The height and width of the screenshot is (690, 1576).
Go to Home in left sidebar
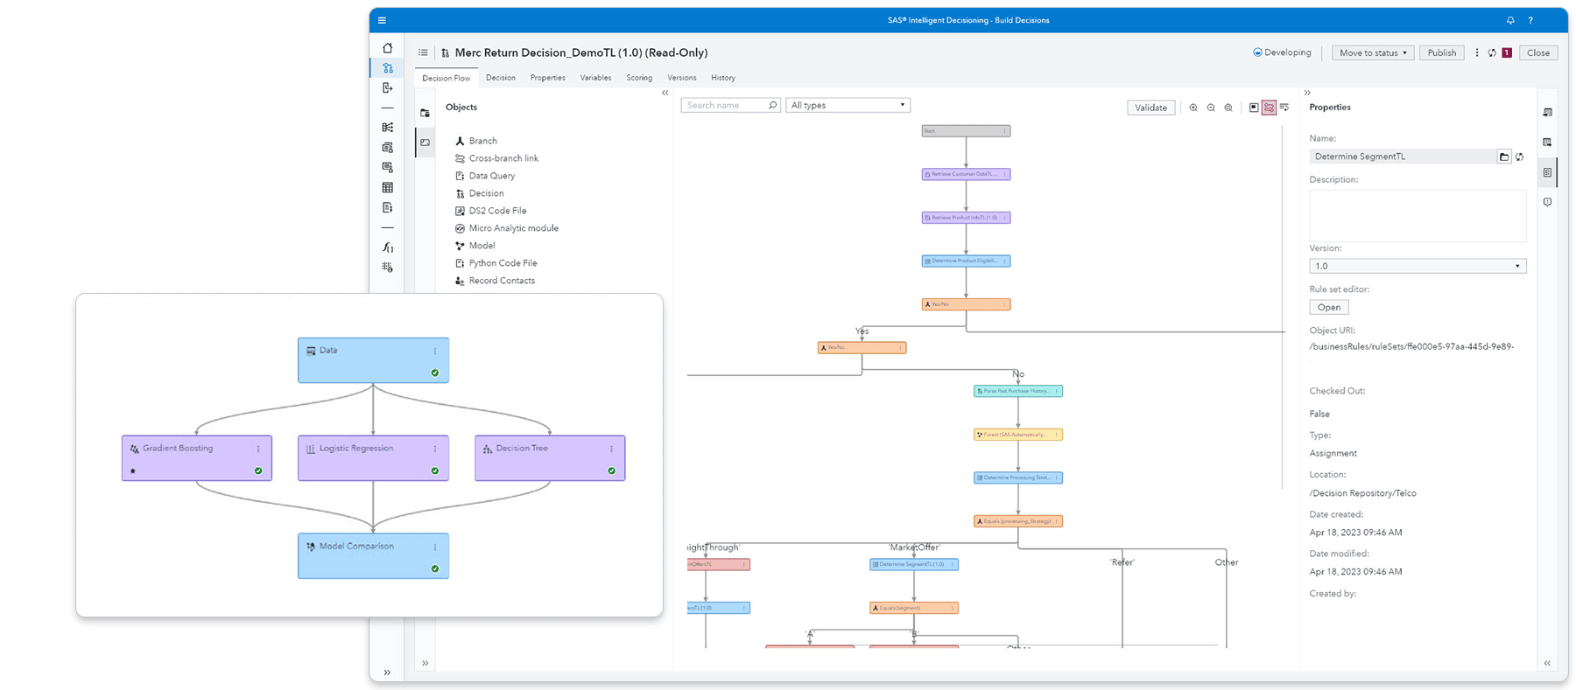(387, 48)
